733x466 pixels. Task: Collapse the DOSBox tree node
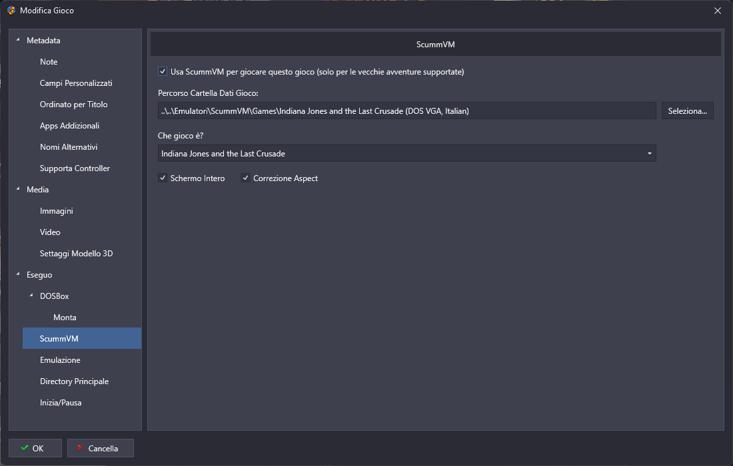coord(31,296)
